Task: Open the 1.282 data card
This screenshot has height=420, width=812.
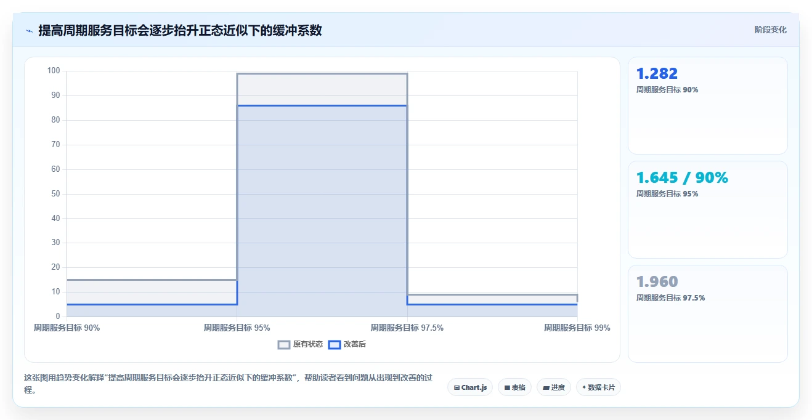Action: tap(707, 105)
